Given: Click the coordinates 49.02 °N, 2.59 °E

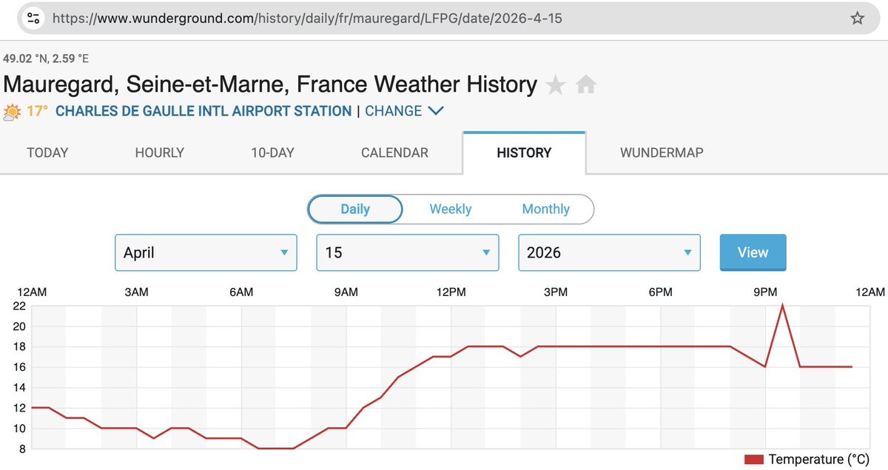Looking at the screenshot, I should point(46,58).
